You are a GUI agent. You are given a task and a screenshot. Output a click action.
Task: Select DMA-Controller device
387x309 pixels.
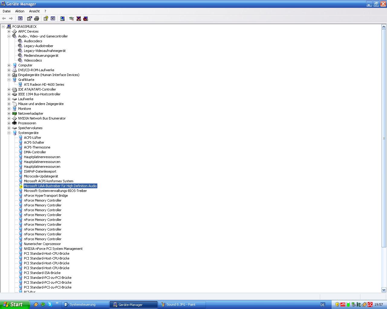35,152
